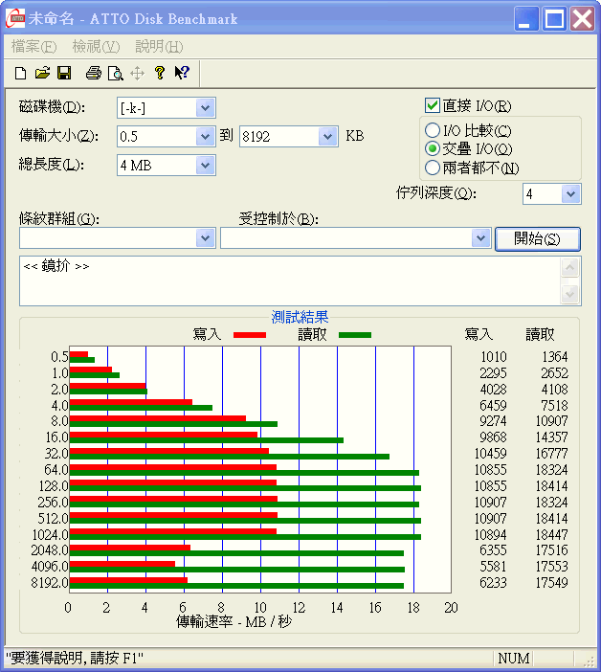Click the New file toolbar icon
The width and height of the screenshot is (601, 672).
pos(20,74)
